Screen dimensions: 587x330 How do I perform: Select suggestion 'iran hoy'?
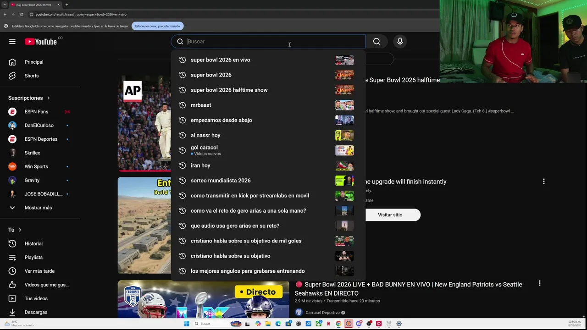[x=268, y=165]
